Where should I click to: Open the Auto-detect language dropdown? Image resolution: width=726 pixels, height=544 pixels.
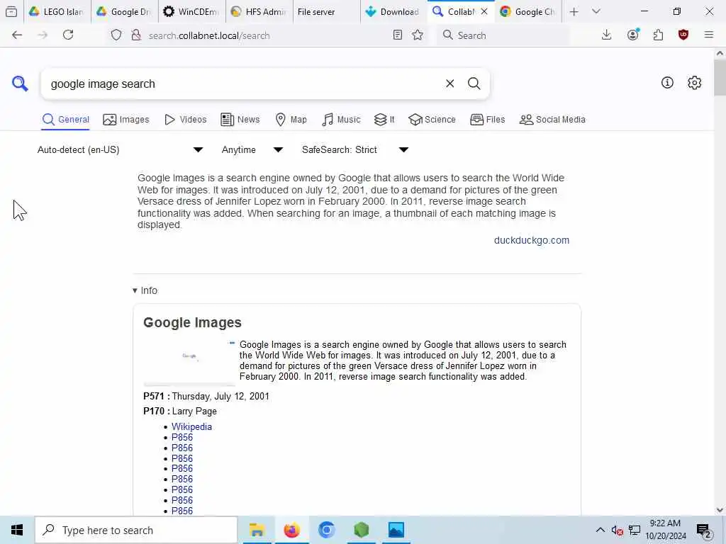[120, 150]
